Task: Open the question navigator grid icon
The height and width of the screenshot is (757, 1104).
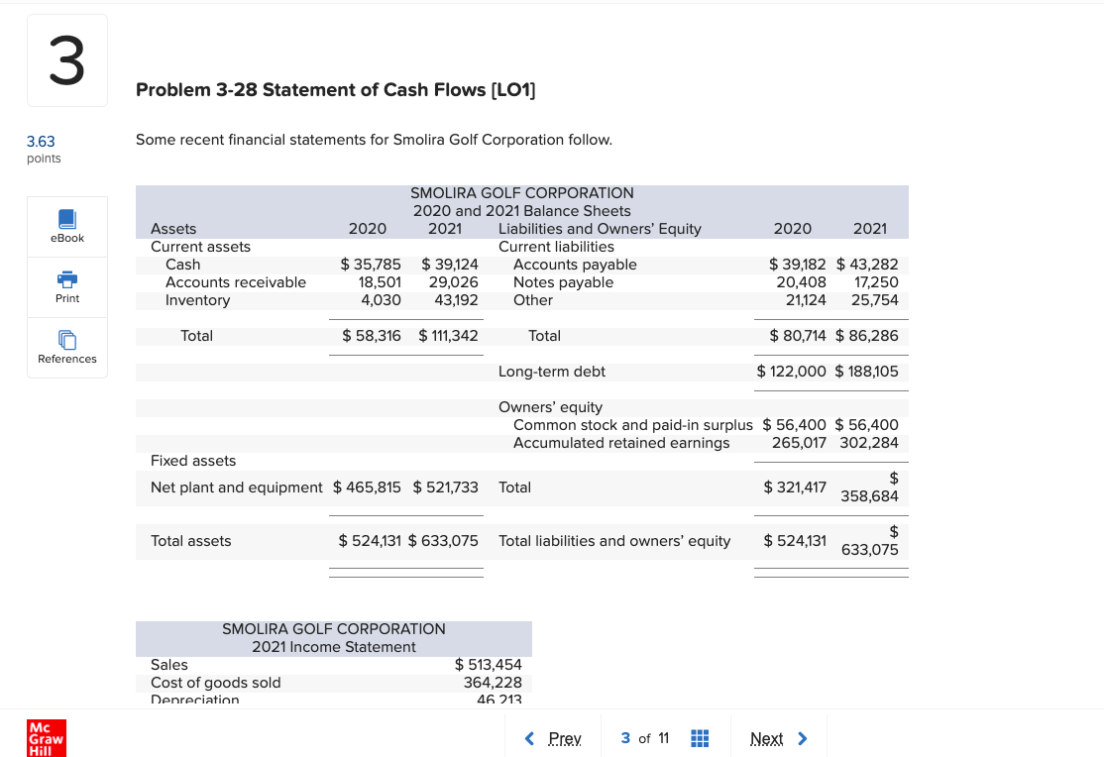Action: tap(699, 738)
